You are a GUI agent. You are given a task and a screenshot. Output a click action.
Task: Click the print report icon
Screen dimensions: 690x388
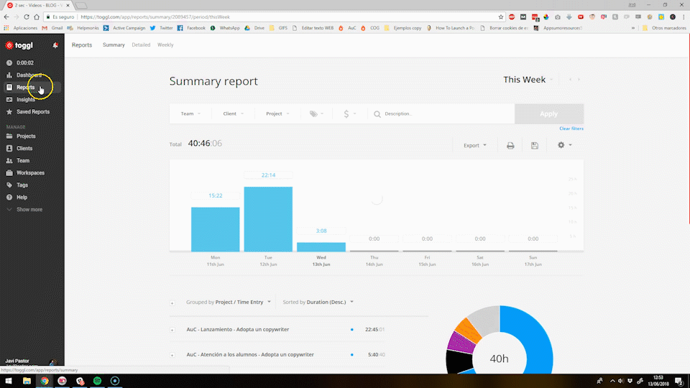pos(510,145)
